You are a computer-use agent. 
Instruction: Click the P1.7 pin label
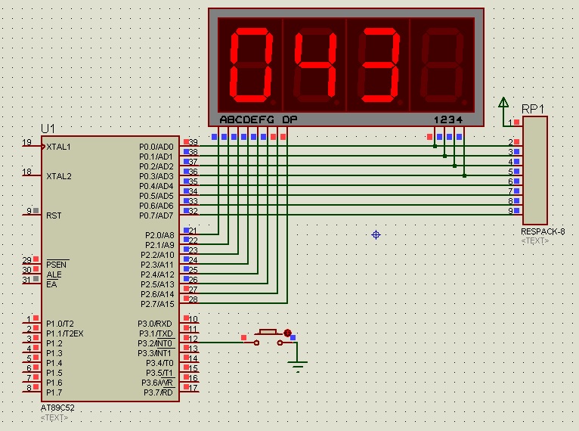pos(54,392)
